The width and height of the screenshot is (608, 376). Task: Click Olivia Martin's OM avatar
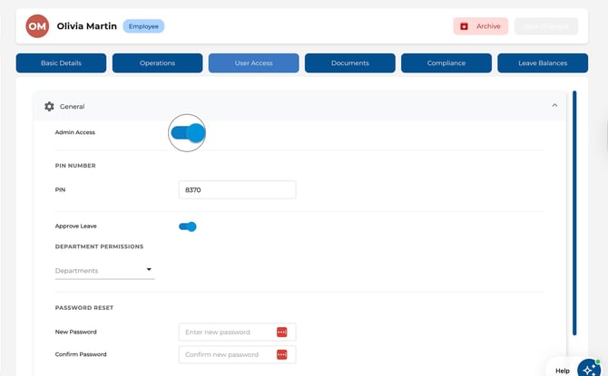37,26
